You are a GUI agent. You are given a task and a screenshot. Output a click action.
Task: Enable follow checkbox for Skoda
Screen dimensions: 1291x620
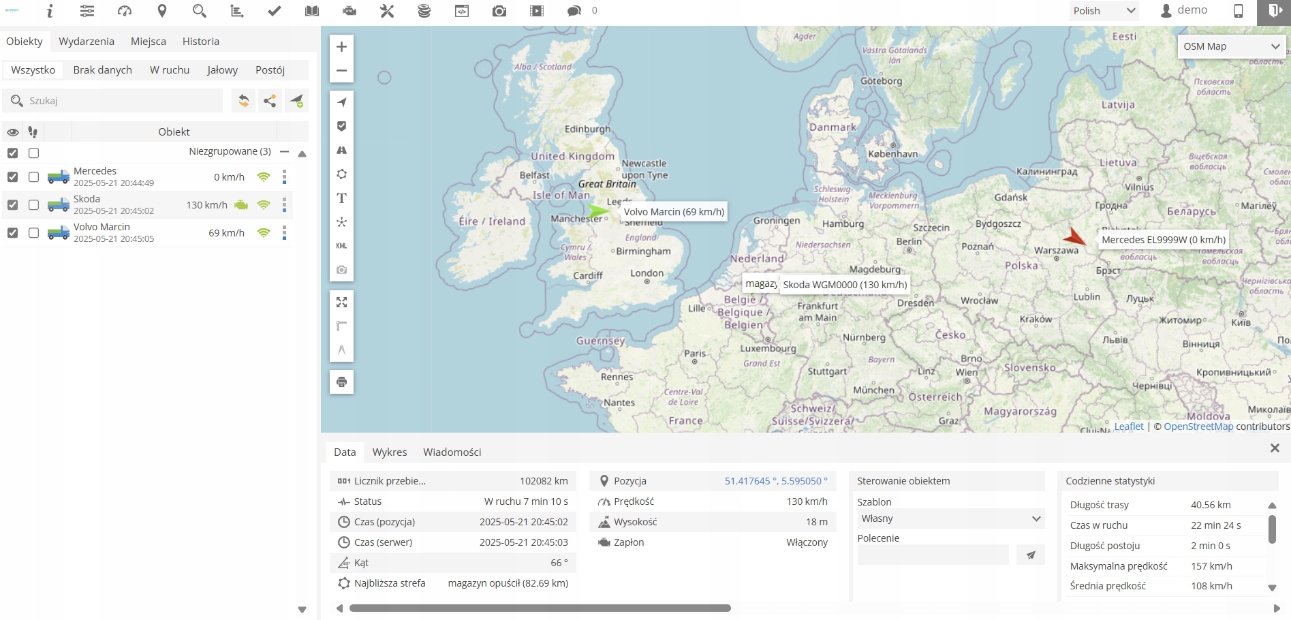click(33, 205)
